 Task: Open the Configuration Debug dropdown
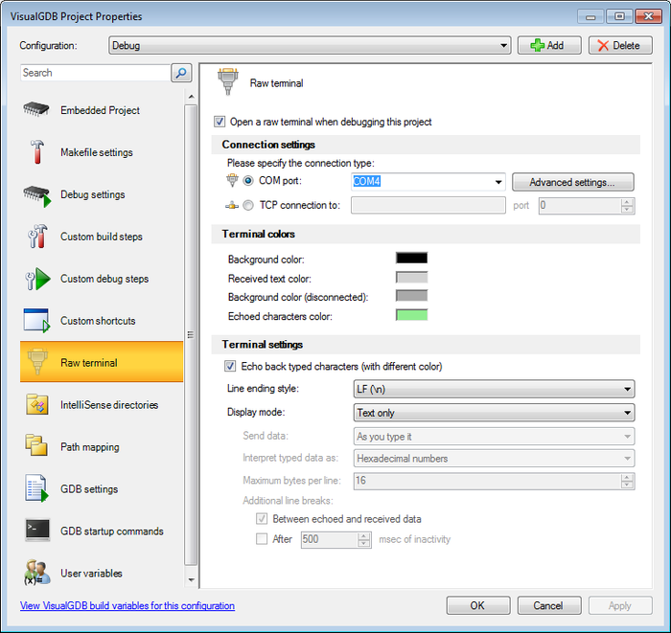coord(310,45)
